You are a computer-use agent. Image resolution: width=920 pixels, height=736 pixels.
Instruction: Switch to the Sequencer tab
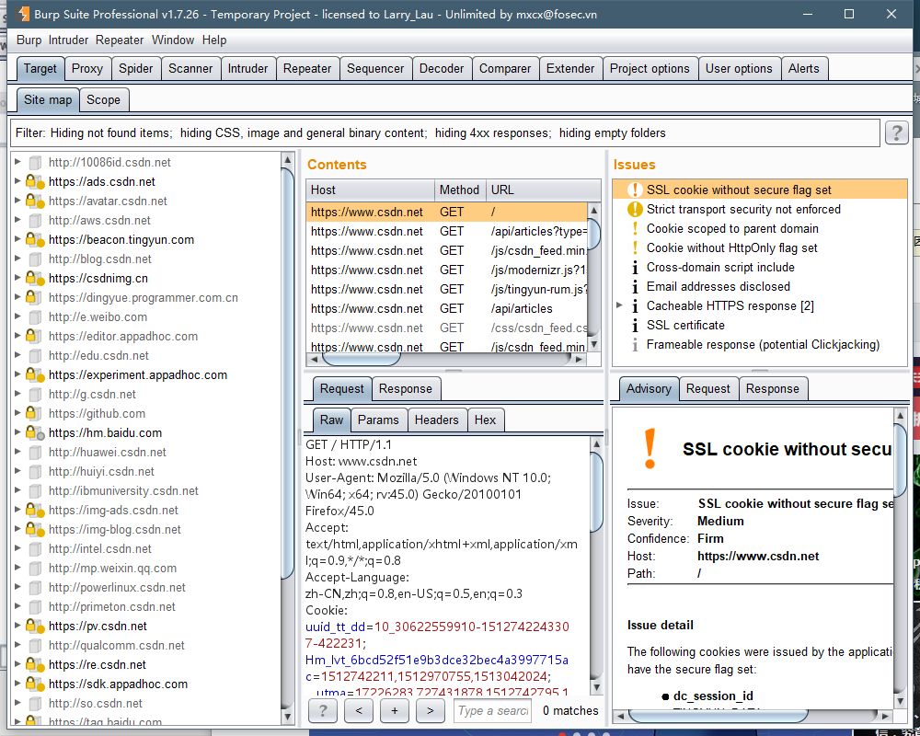pyautogui.click(x=377, y=67)
